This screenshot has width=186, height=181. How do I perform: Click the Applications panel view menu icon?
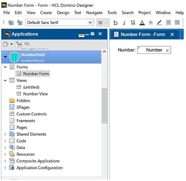[x=82, y=34]
